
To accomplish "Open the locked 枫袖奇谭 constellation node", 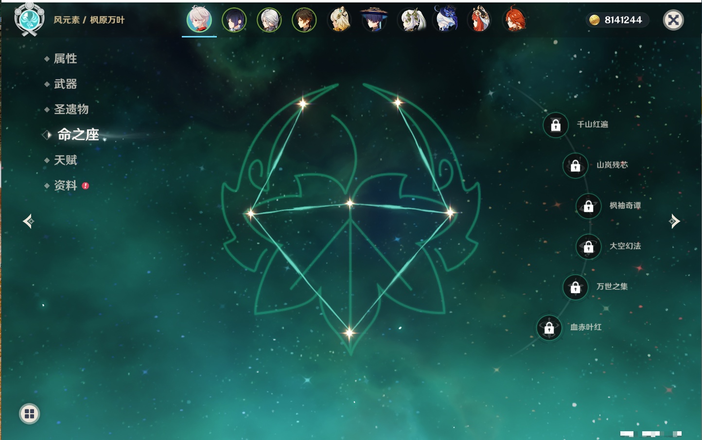I will click(x=589, y=206).
